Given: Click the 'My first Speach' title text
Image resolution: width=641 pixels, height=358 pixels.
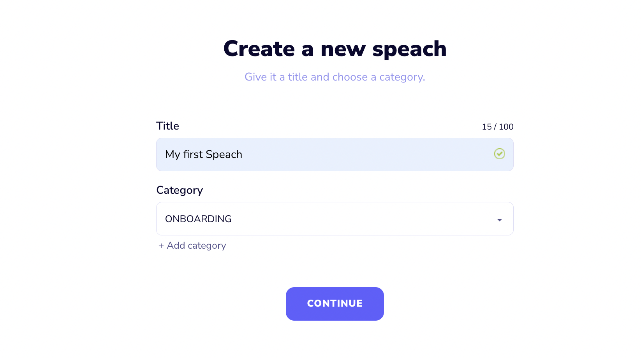Looking at the screenshot, I should click(x=204, y=155).
